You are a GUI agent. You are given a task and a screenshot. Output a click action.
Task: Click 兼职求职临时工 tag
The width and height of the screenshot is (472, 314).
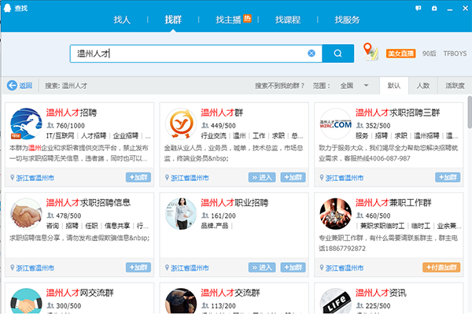coord(382,226)
